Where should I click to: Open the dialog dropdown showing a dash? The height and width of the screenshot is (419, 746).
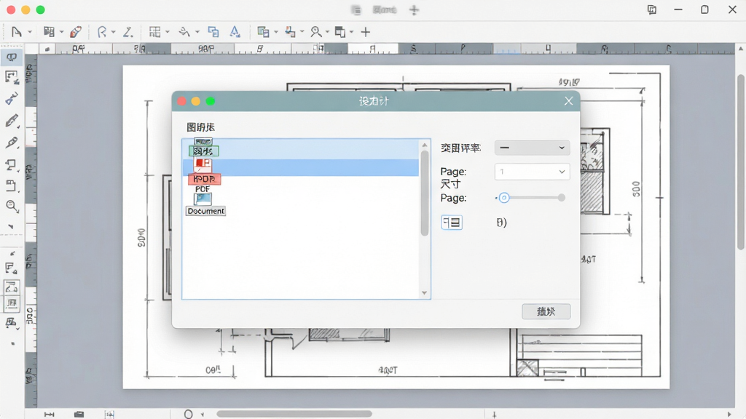532,148
